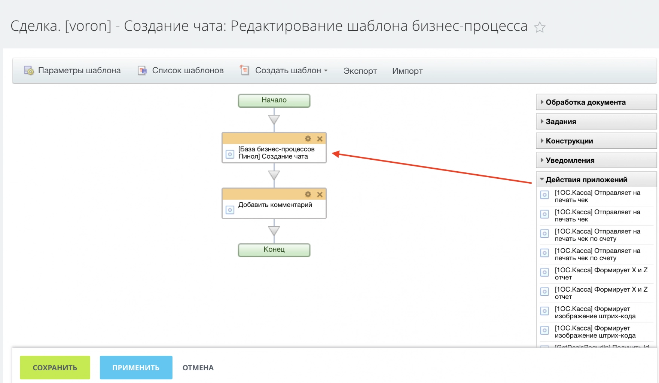The image size is (659, 383).
Task: Delete the Создание чата activity via its X icon
Action: tap(320, 138)
